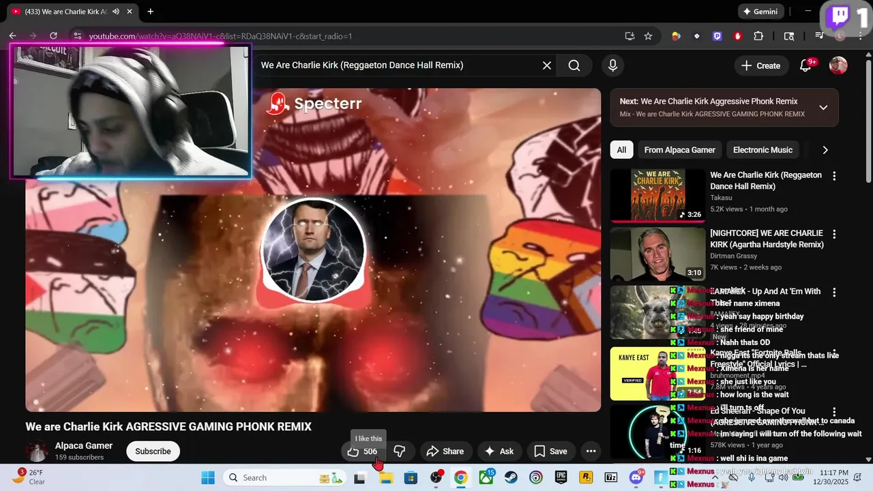Open Rockstar Games Launcher from the taskbar
The height and width of the screenshot is (491, 873).
pos(586,477)
